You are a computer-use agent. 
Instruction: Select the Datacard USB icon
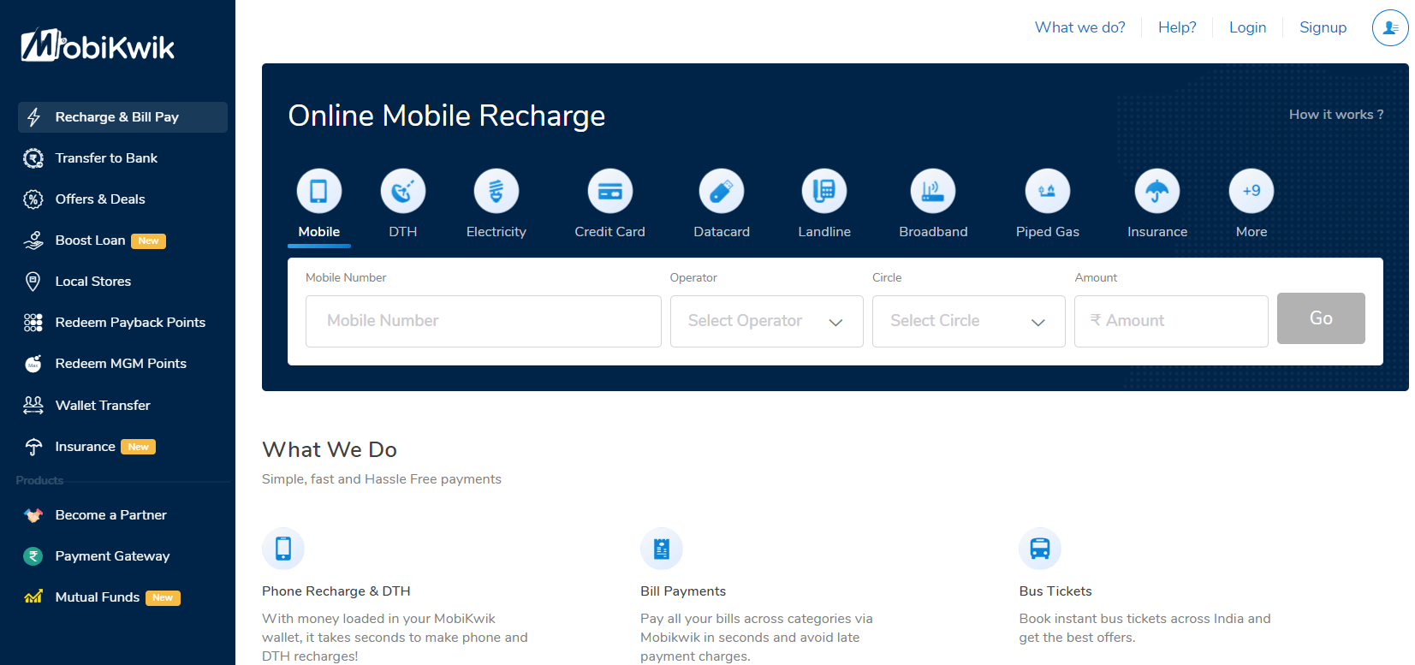pos(722,191)
